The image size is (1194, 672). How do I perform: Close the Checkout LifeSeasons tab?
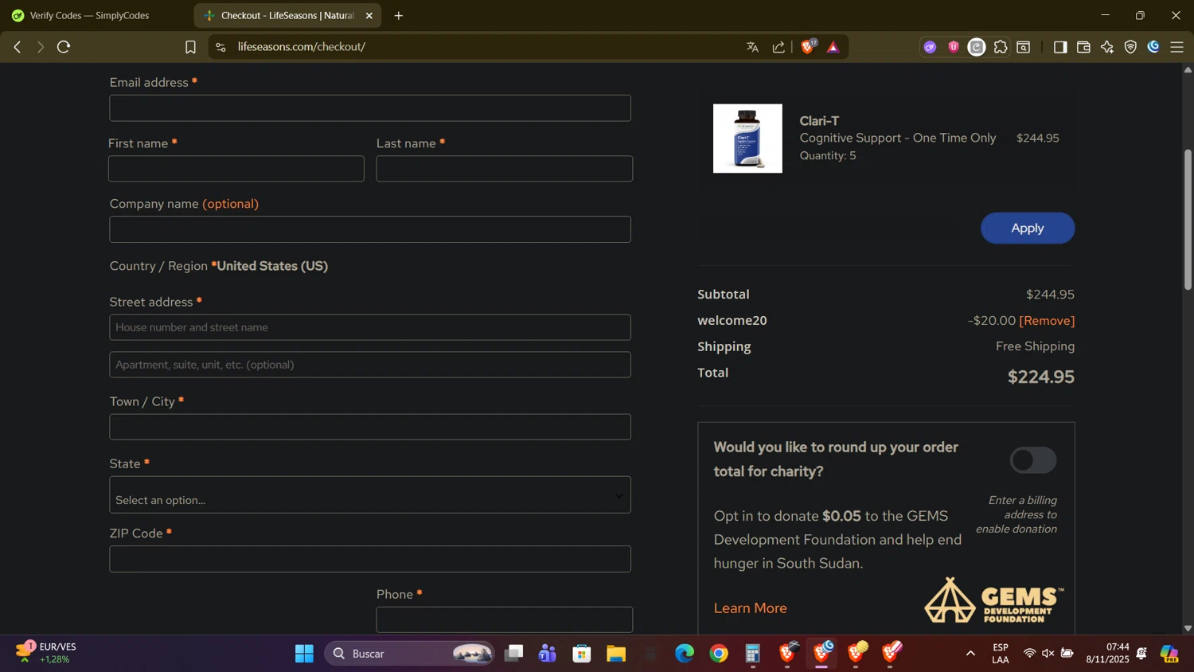click(x=369, y=16)
